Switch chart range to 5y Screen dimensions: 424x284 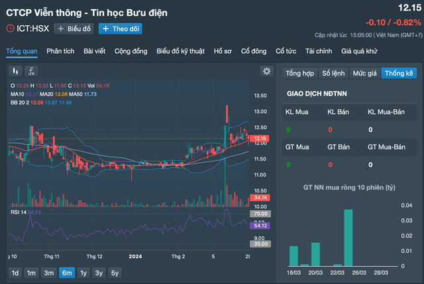pos(115,273)
